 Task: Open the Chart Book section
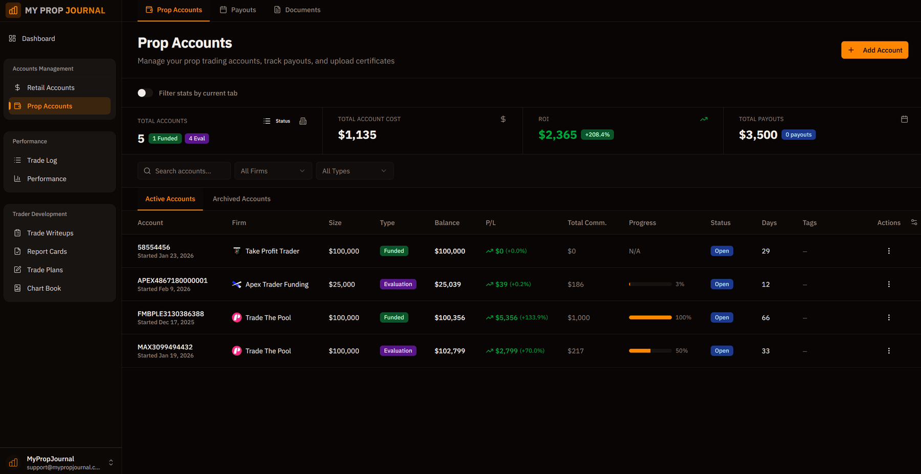pyautogui.click(x=44, y=288)
